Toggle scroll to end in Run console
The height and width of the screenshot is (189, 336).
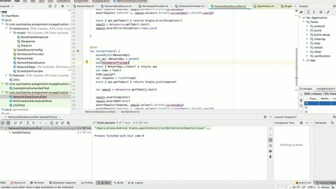(270, 145)
